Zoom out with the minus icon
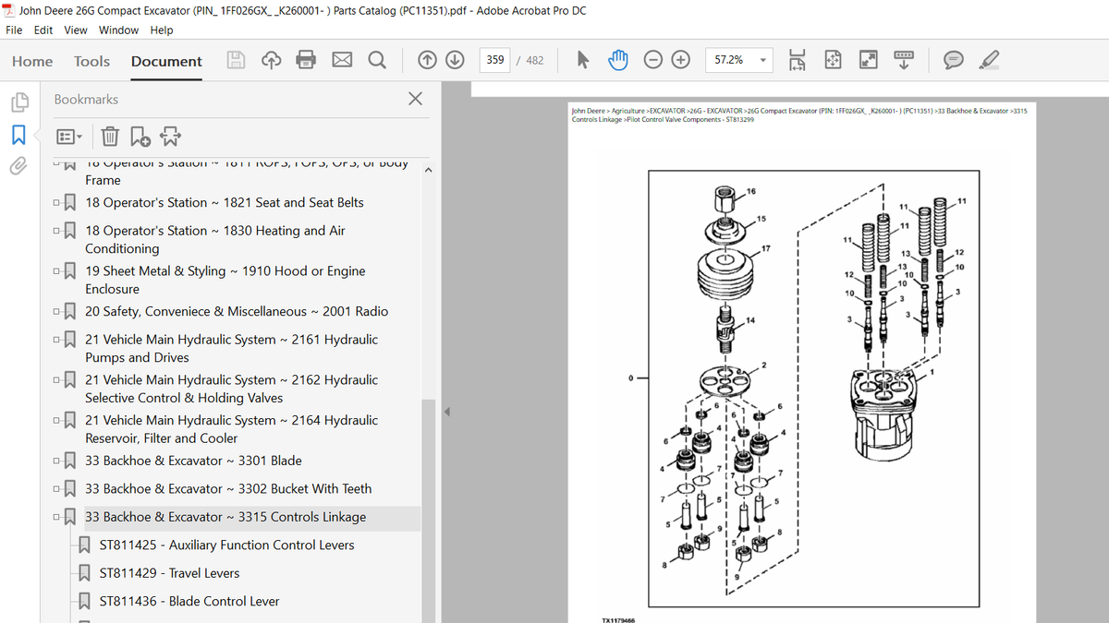Image resolution: width=1109 pixels, height=623 pixels. (653, 60)
